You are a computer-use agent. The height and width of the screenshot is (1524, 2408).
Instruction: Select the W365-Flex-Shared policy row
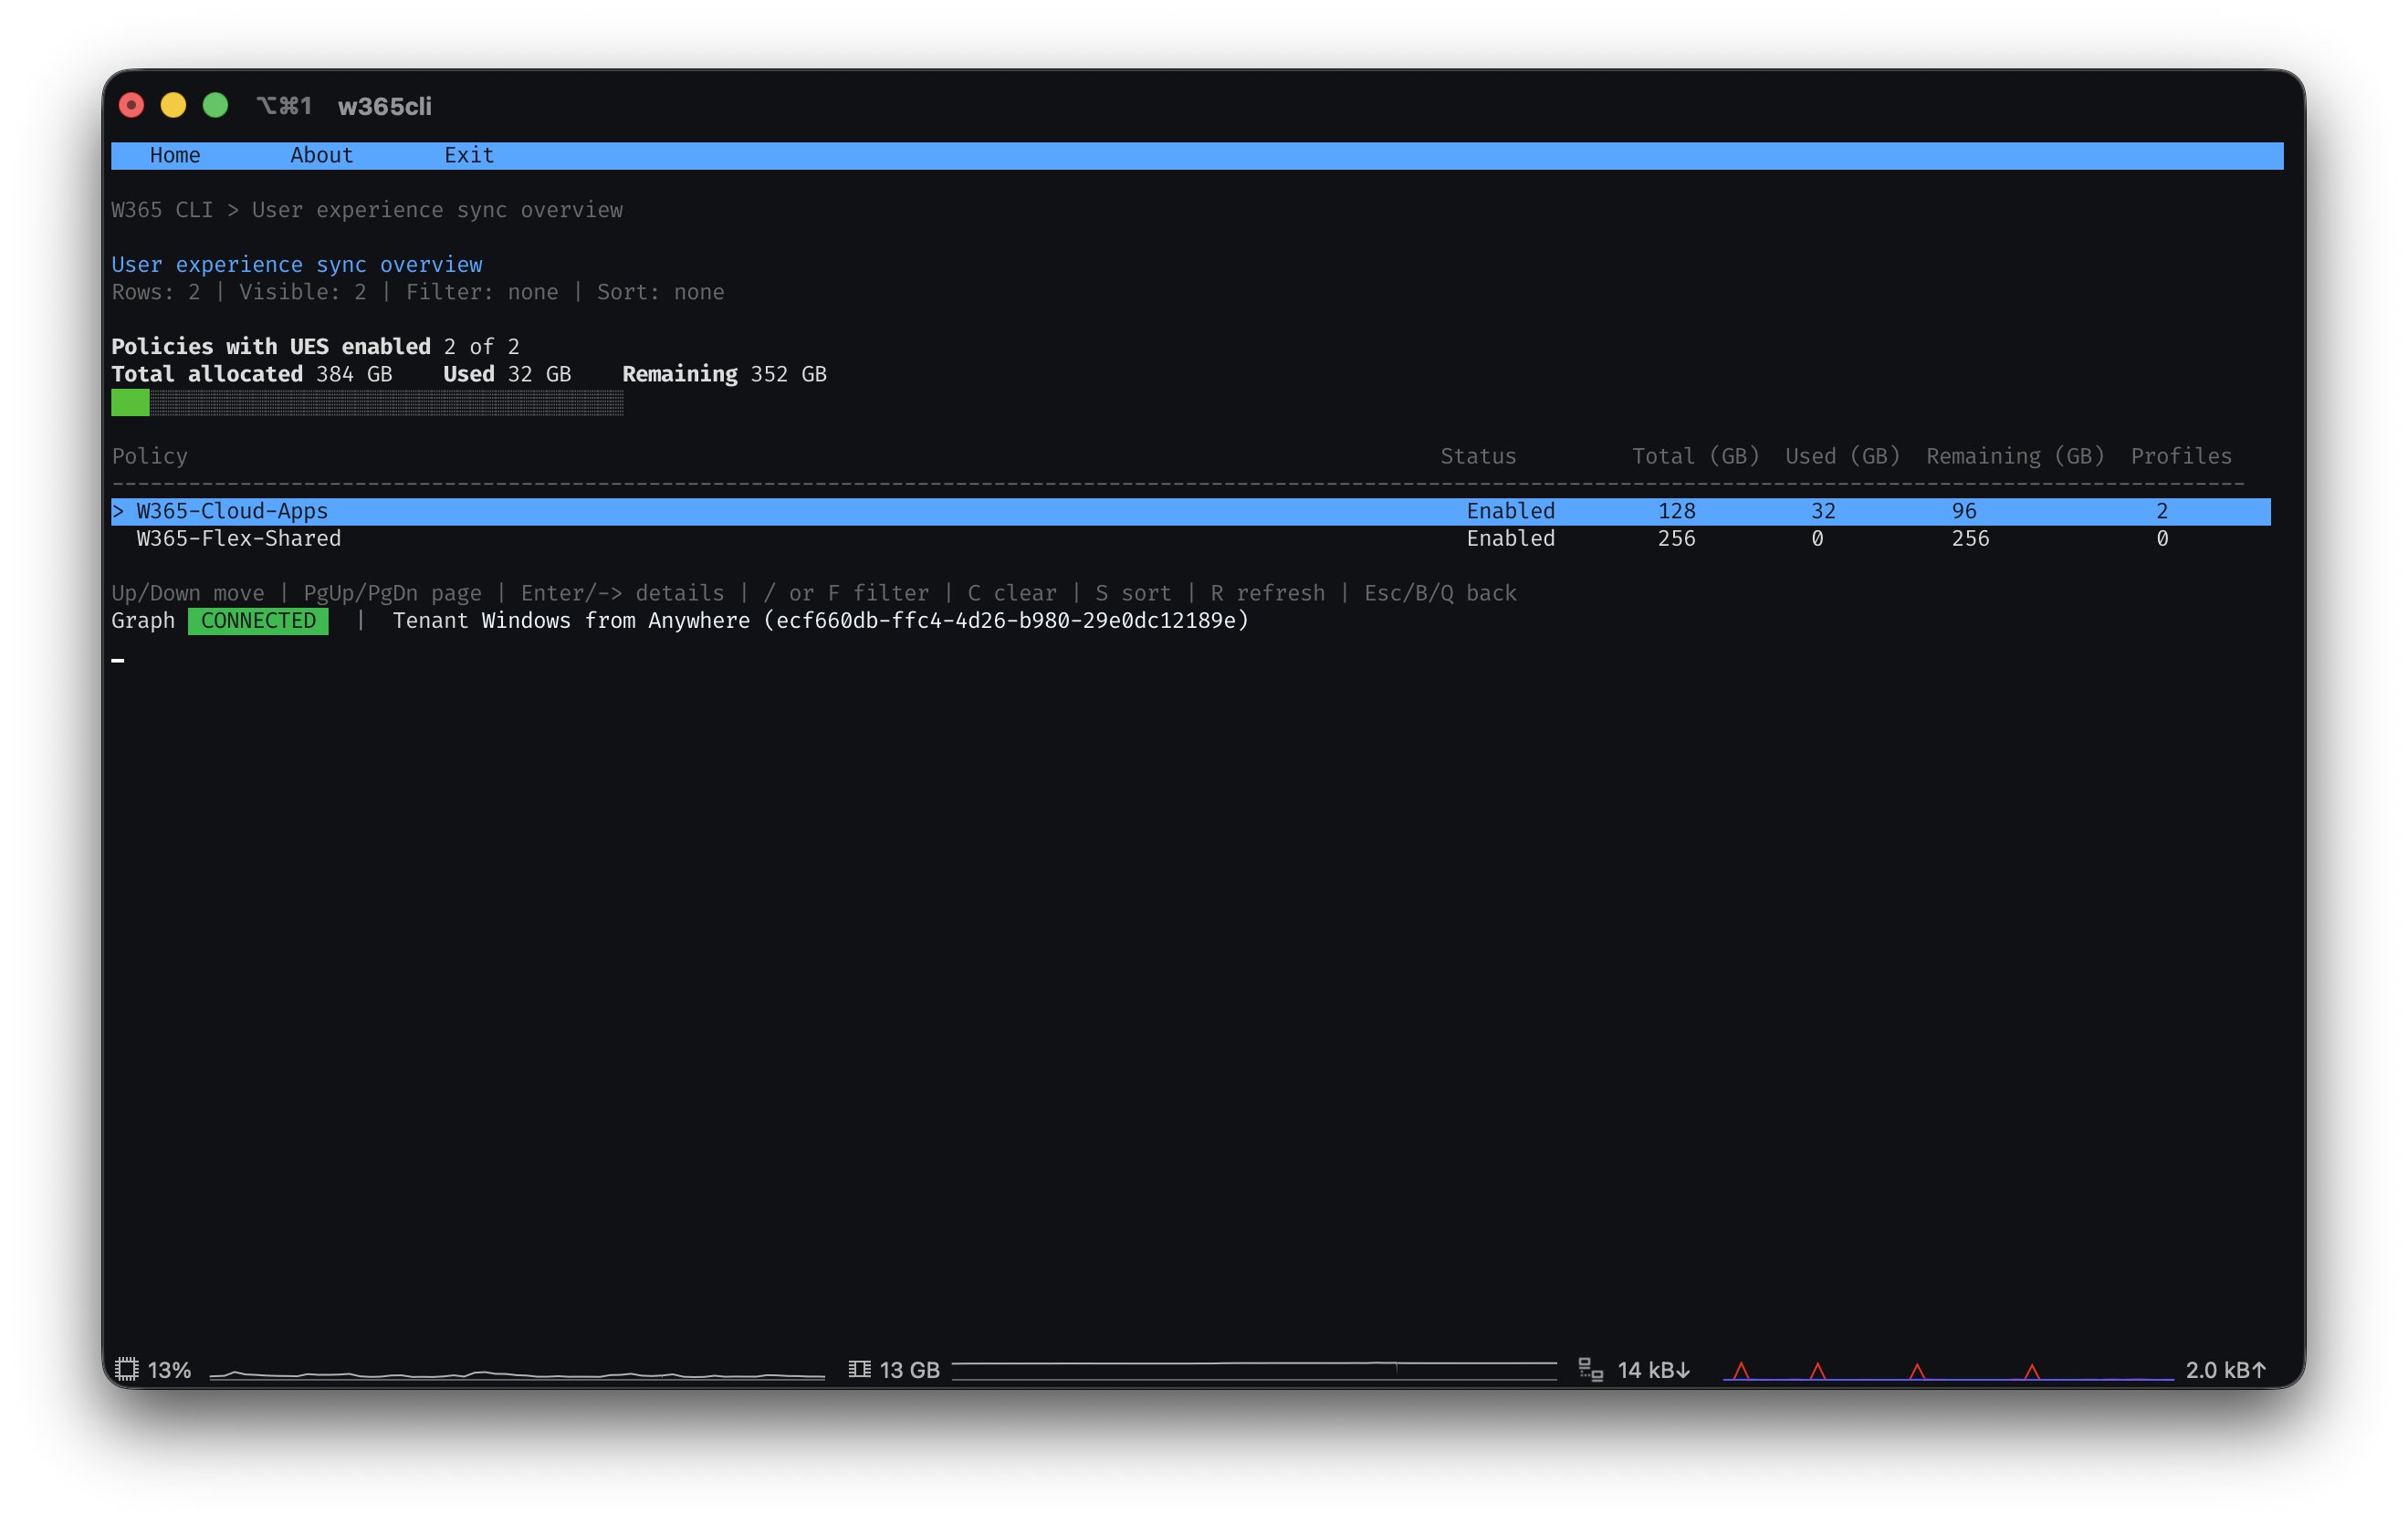click(x=1190, y=539)
